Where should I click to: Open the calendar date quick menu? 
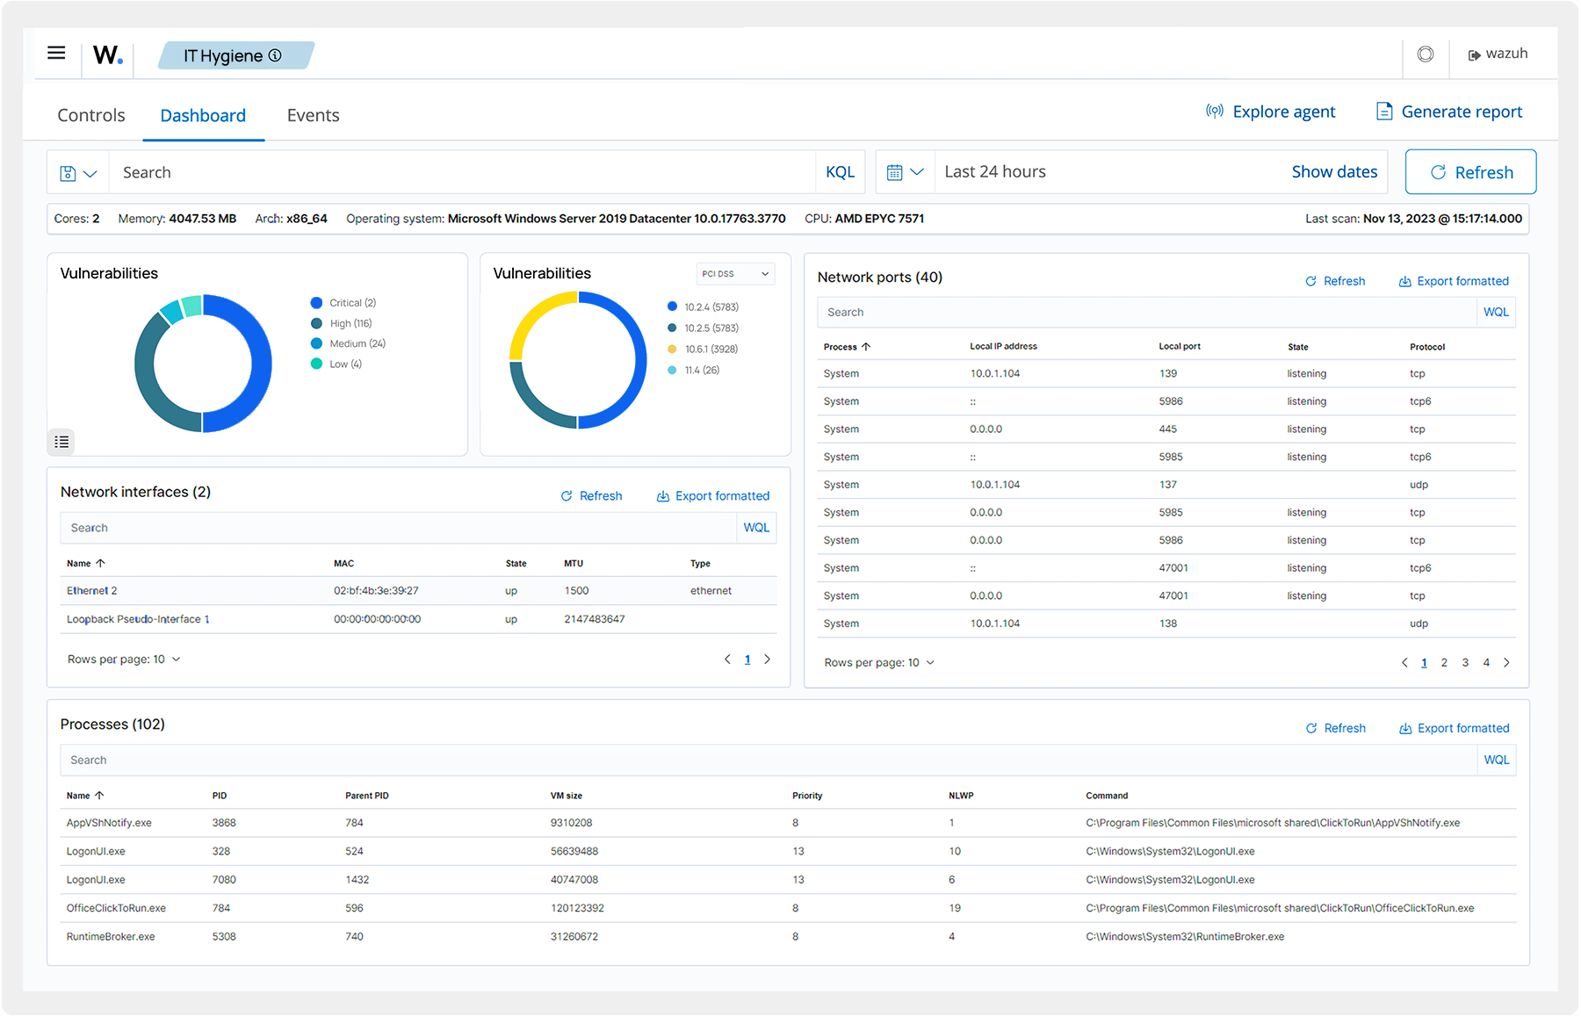(905, 172)
